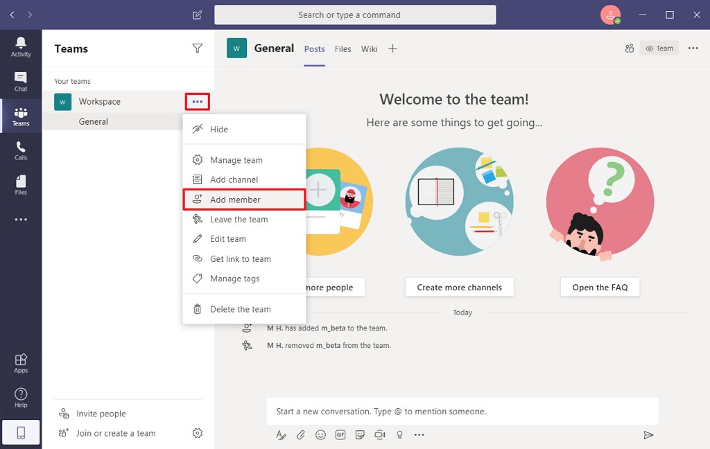Switch to the Chat section

(x=21, y=80)
